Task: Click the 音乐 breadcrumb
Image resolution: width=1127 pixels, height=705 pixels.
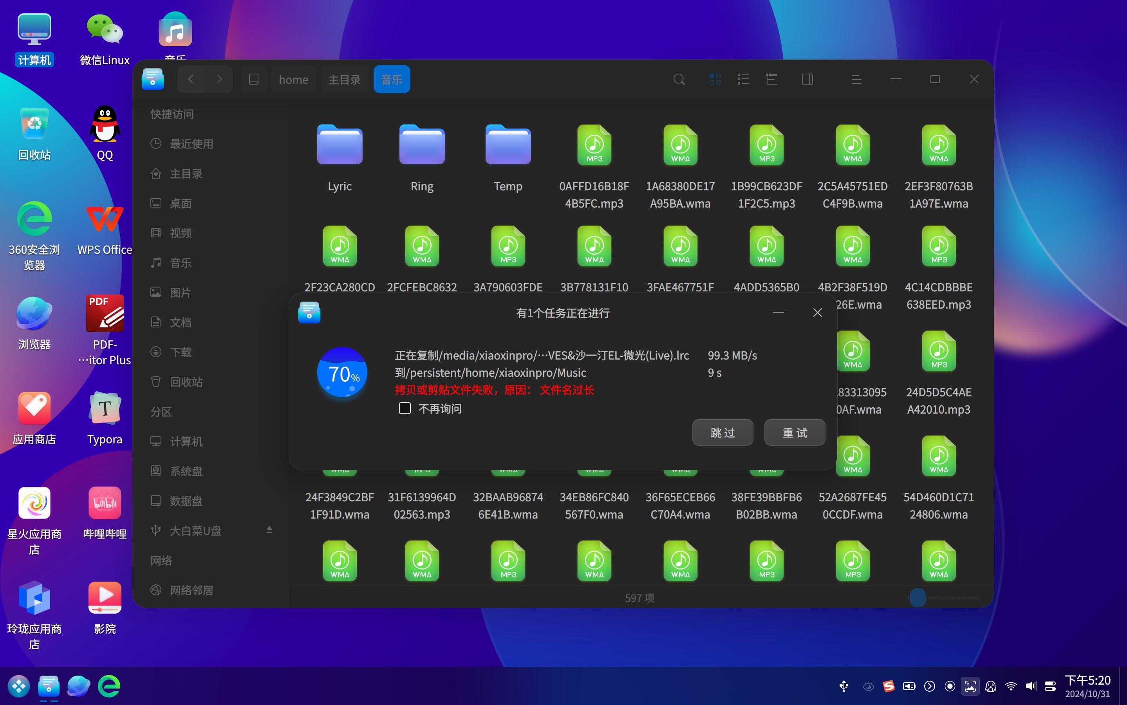Action: coord(392,79)
